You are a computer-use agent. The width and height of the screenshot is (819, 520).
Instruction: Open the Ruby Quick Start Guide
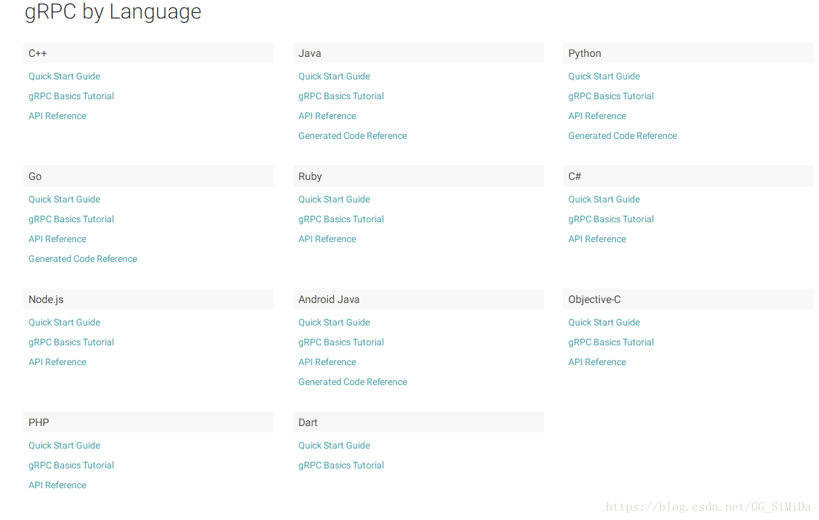334,199
